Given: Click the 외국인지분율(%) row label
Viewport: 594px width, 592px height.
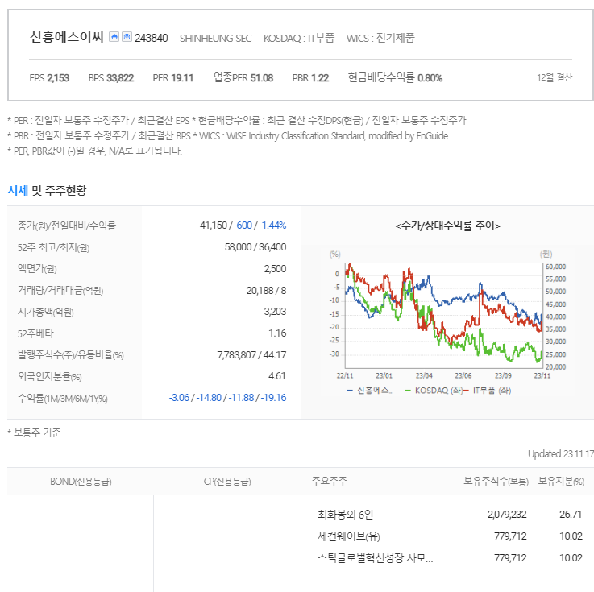Looking at the screenshot, I should pos(50,377).
